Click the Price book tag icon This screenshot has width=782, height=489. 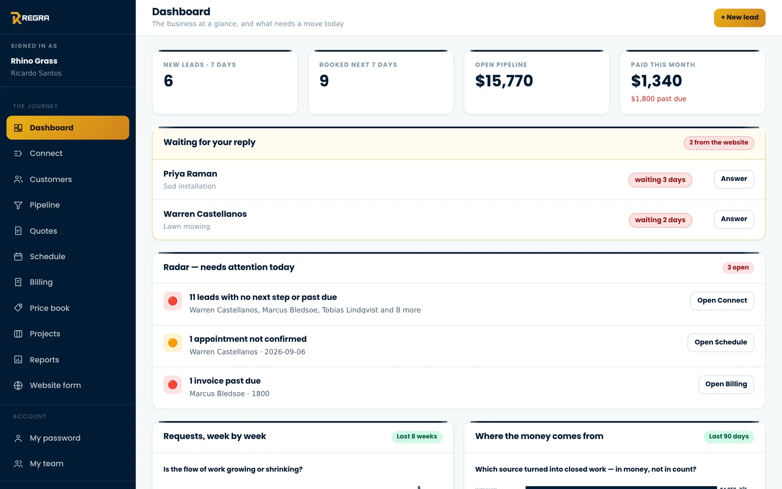pos(18,308)
